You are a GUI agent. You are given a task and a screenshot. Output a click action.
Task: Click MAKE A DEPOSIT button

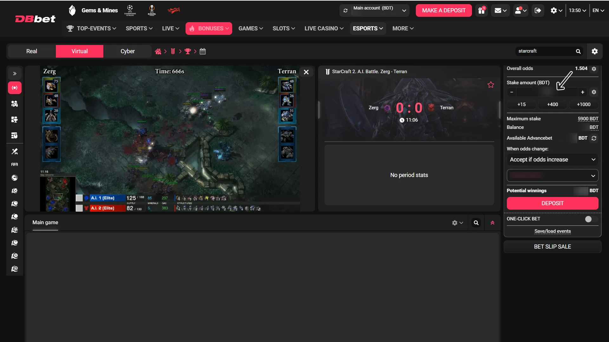[x=444, y=10]
